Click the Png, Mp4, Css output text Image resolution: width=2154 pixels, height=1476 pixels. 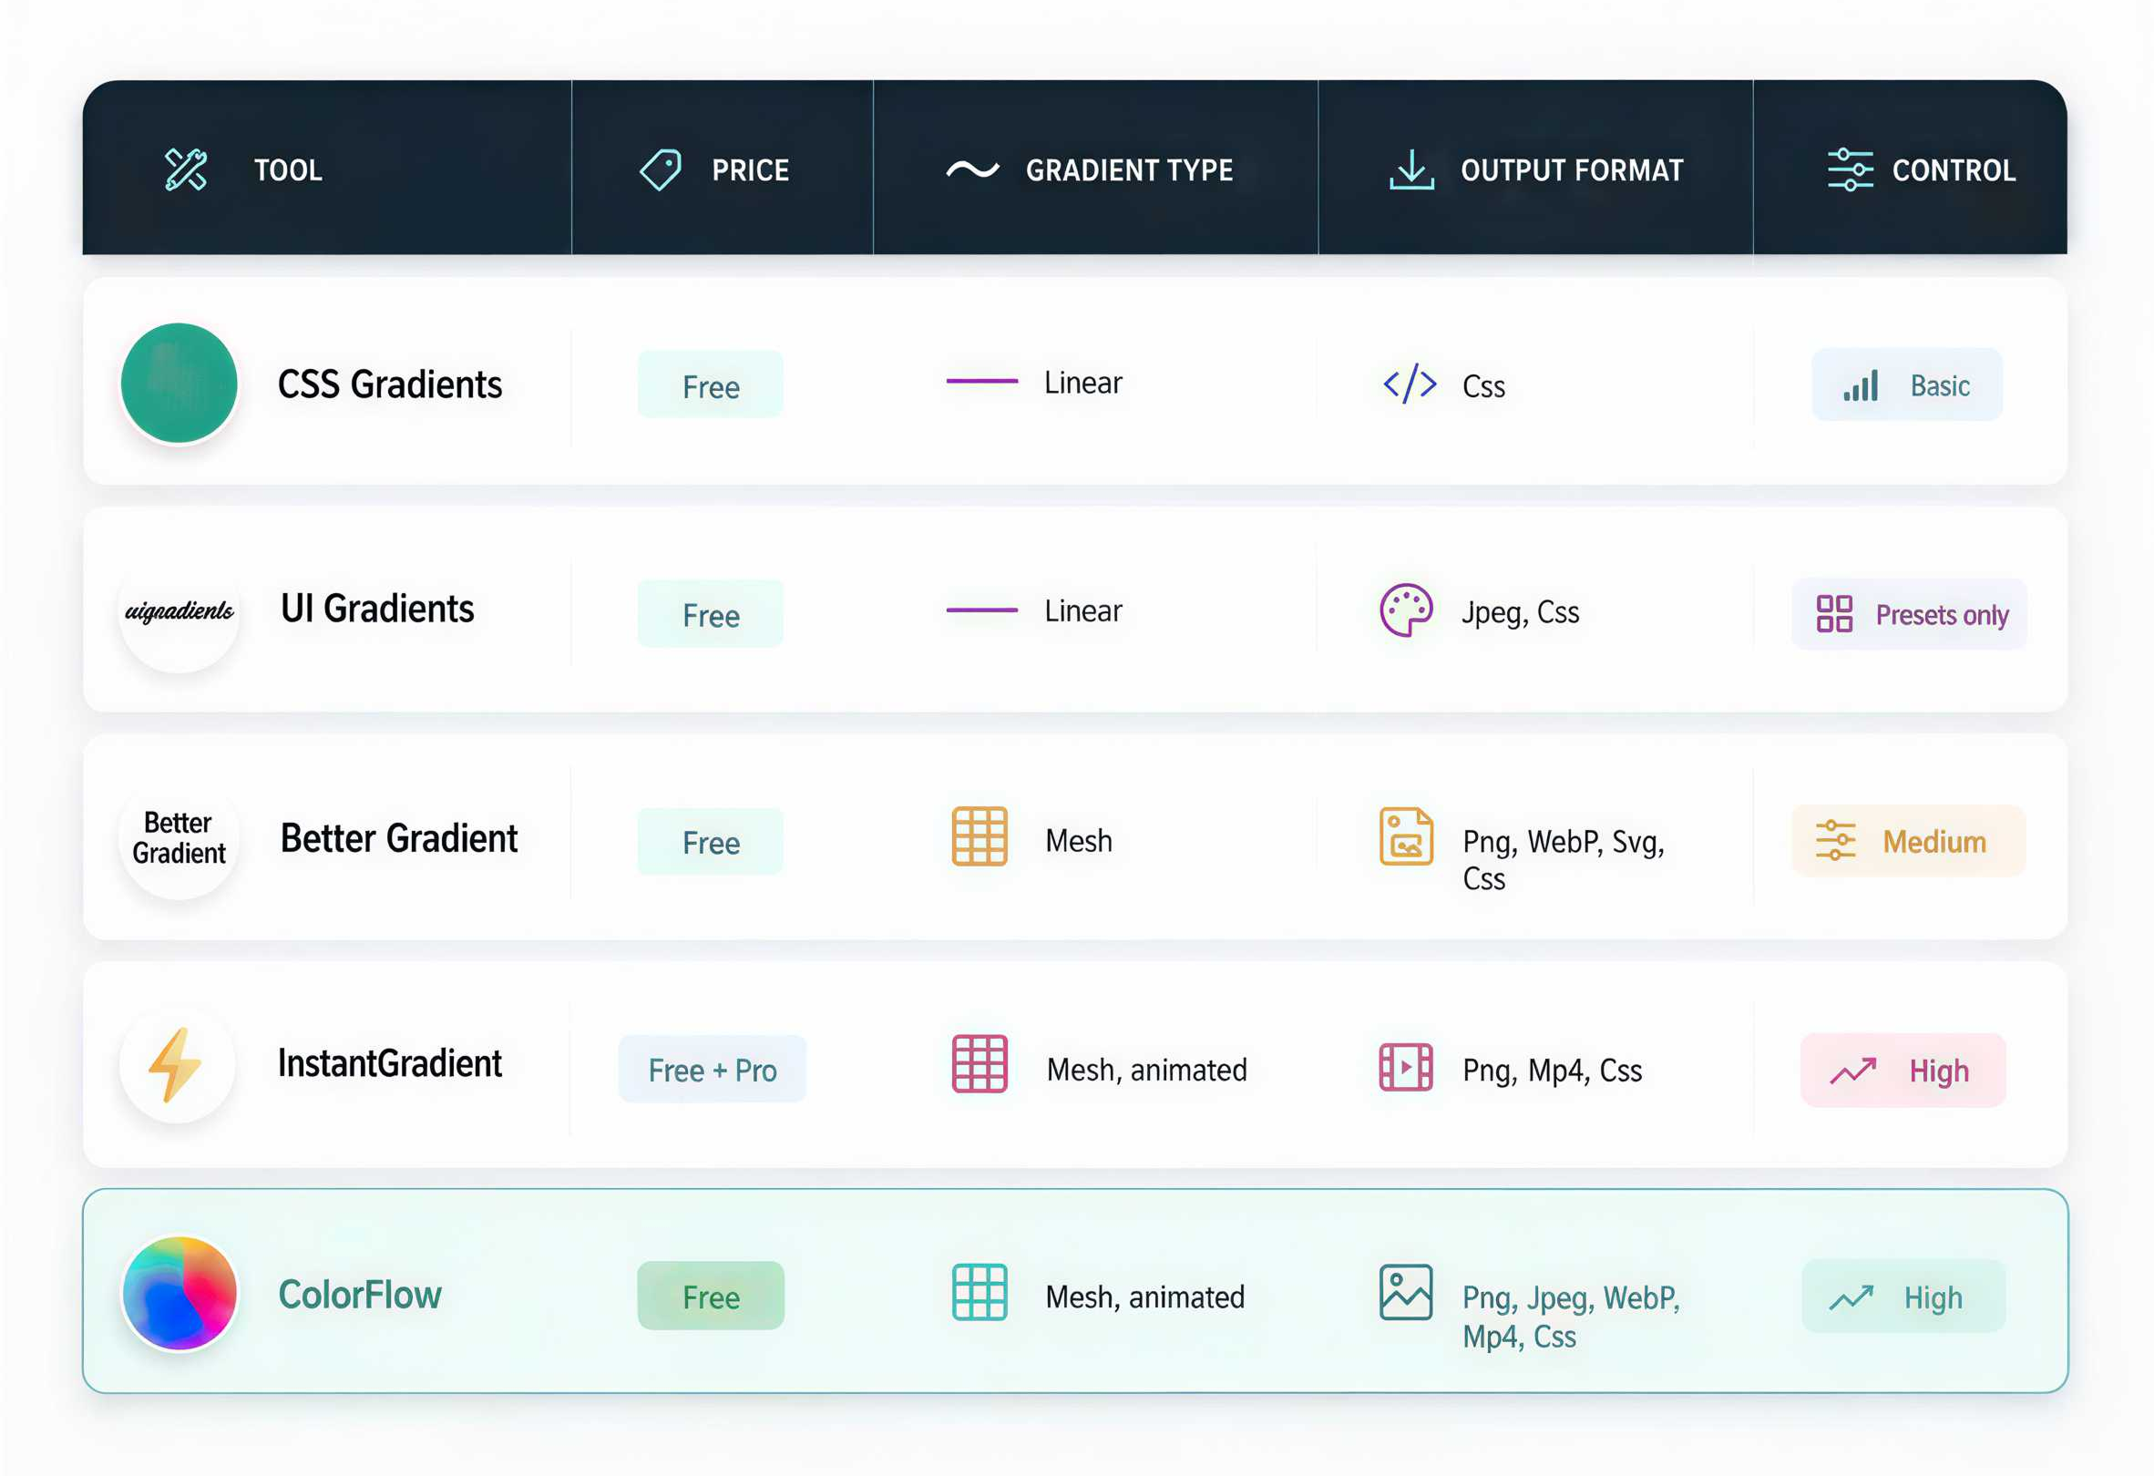(1552, 1071)
